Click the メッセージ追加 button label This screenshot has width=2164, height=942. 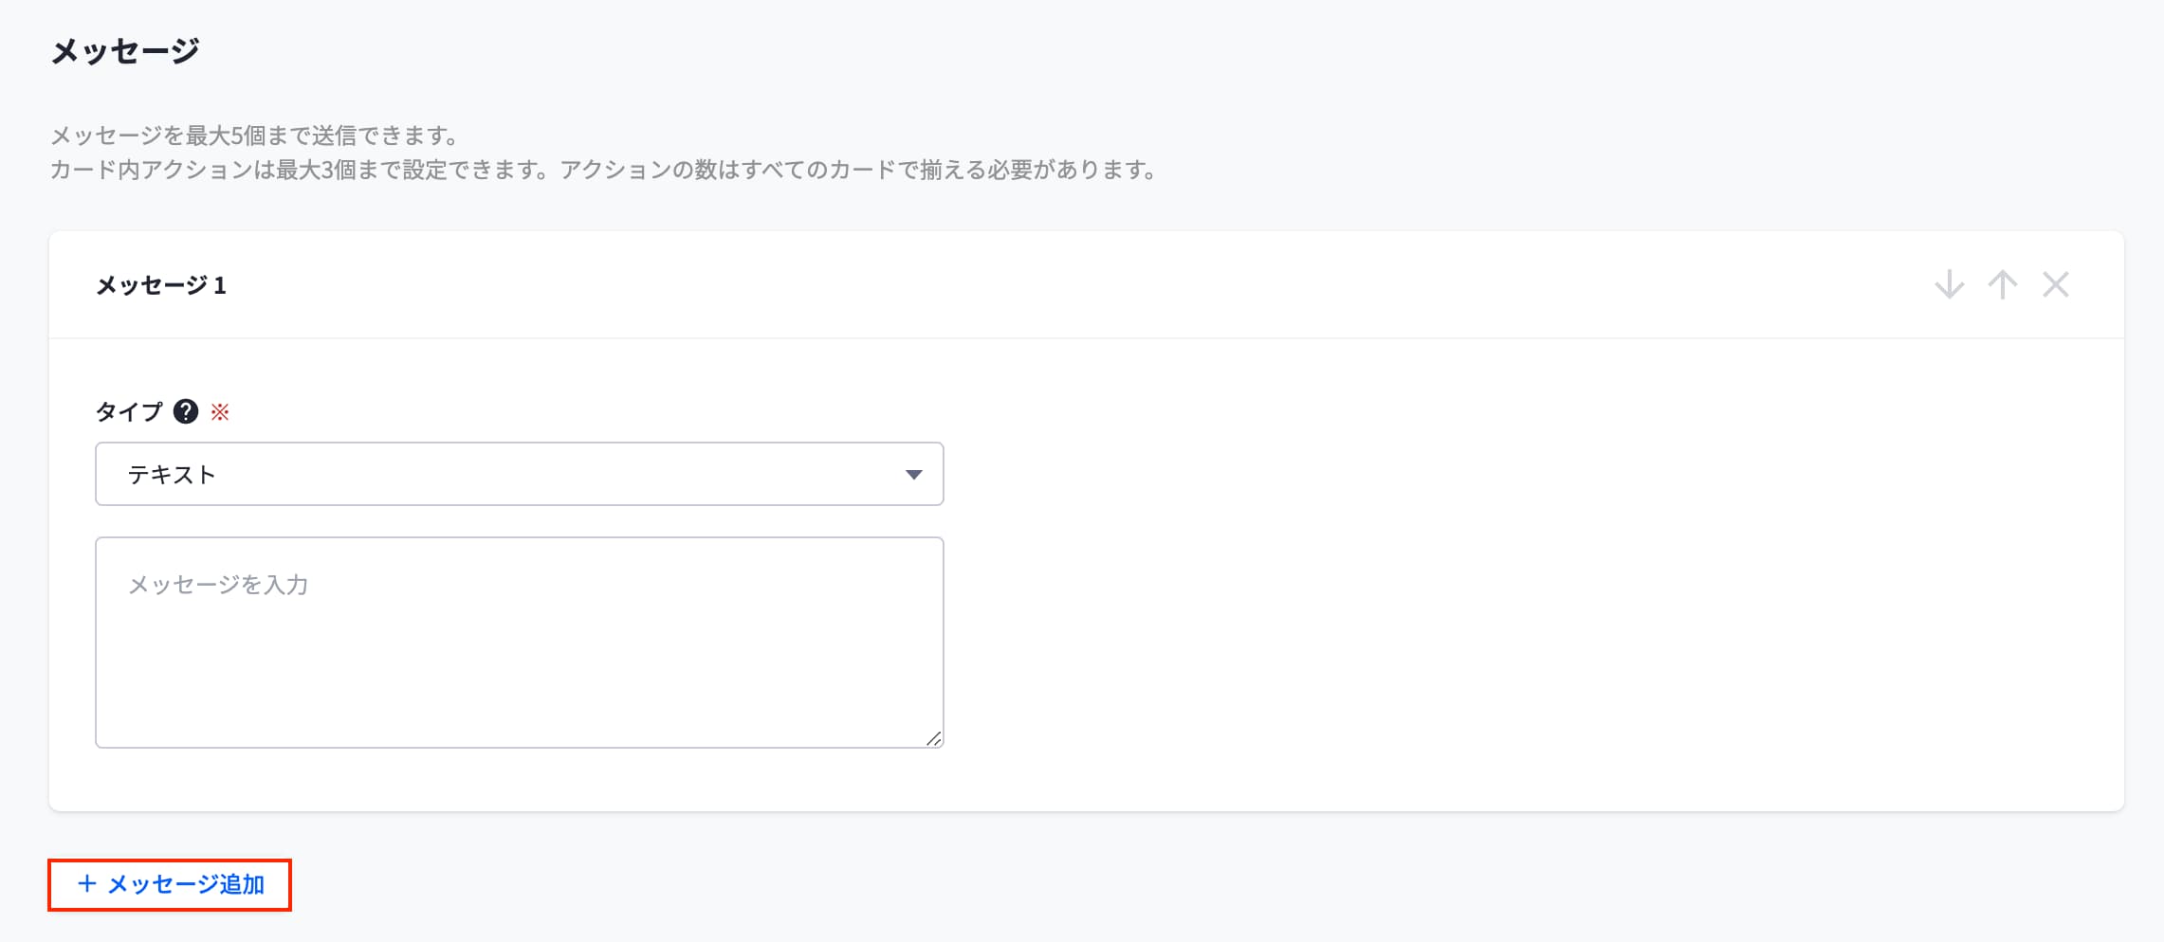(186, 884)
